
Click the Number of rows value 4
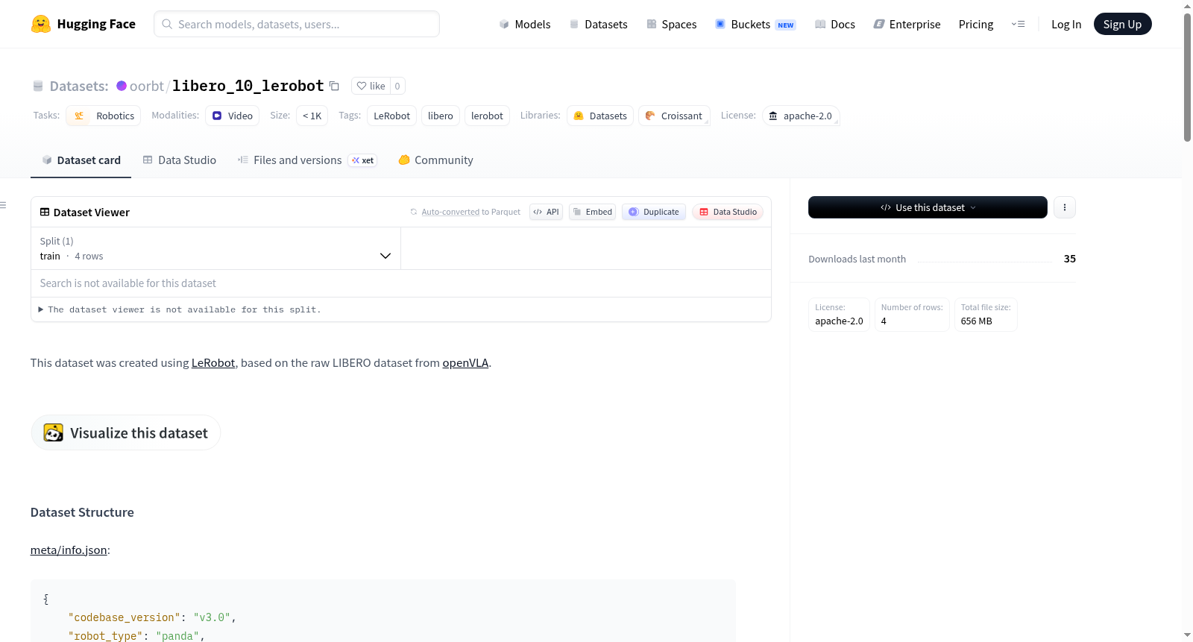point(884,321)
